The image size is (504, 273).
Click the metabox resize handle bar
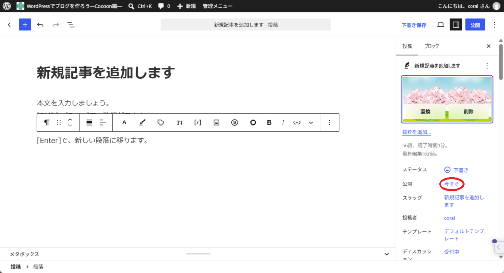198,254
